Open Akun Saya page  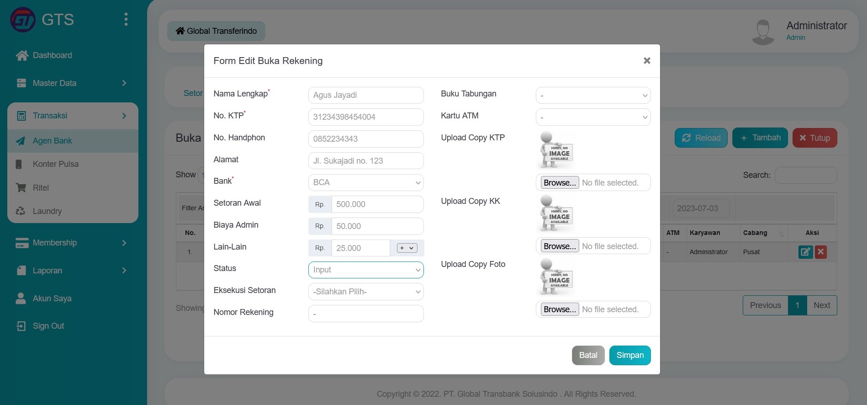tap(44, 298)
